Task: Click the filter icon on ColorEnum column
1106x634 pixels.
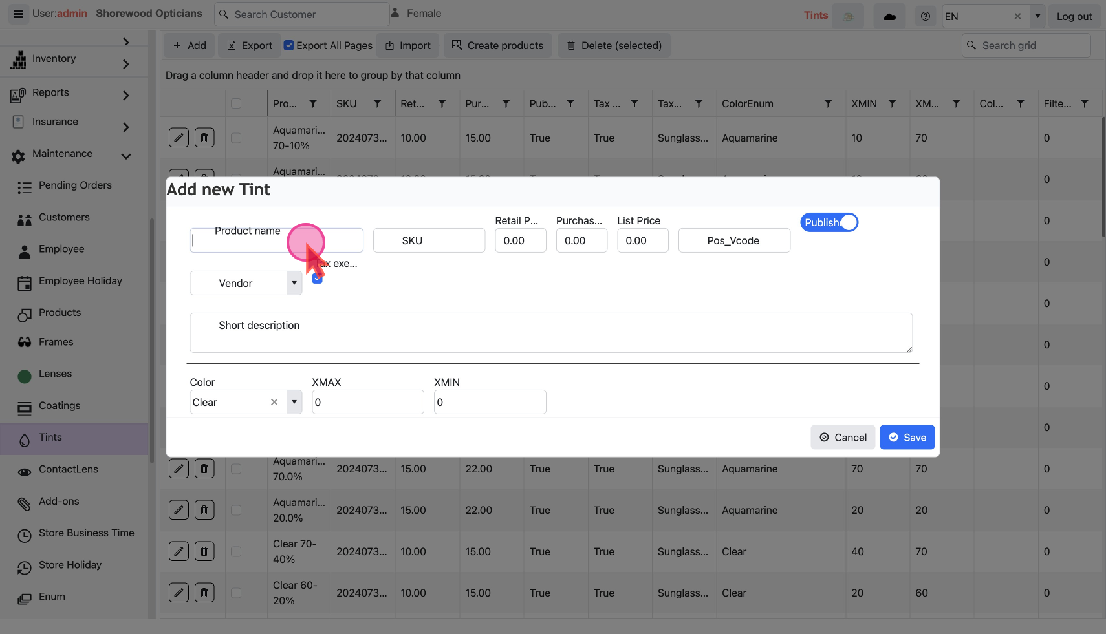Action: [x=828, y=103]
